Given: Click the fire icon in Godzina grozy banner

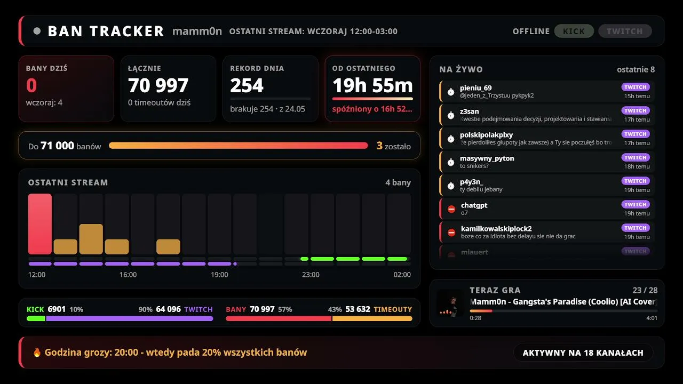Looking at the screenshot, I should pyautogui.click(x=37, y=353).
